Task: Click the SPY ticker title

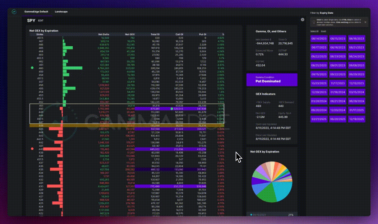Action: coord(31,21)
